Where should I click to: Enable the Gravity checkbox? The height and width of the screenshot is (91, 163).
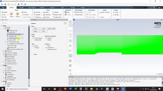(x=32, y=54)
